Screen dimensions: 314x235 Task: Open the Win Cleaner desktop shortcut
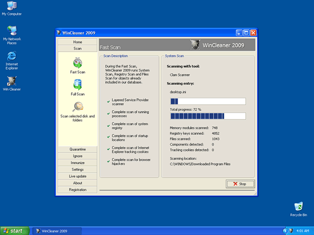[x=11, y=80]
